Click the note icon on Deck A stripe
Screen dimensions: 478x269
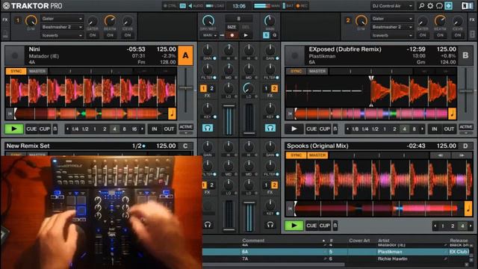pyautogui.click(x=173, y=114)
